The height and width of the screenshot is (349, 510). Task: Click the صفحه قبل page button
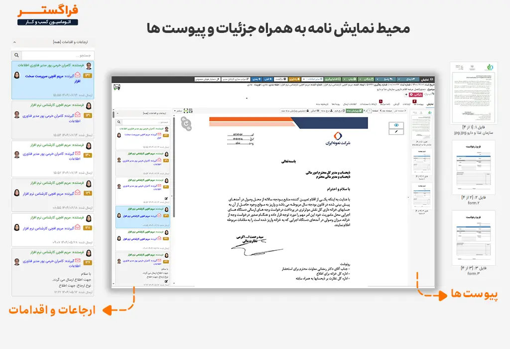[400, 111]
